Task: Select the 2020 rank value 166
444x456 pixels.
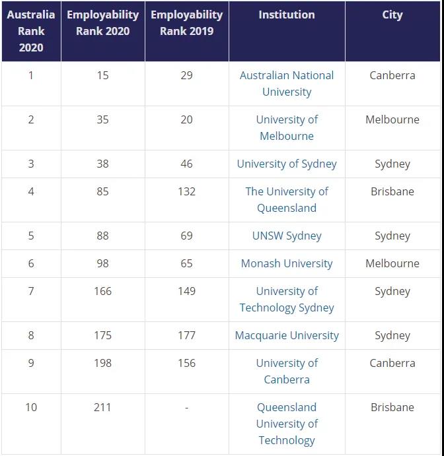Action: (x=103, y=292)
